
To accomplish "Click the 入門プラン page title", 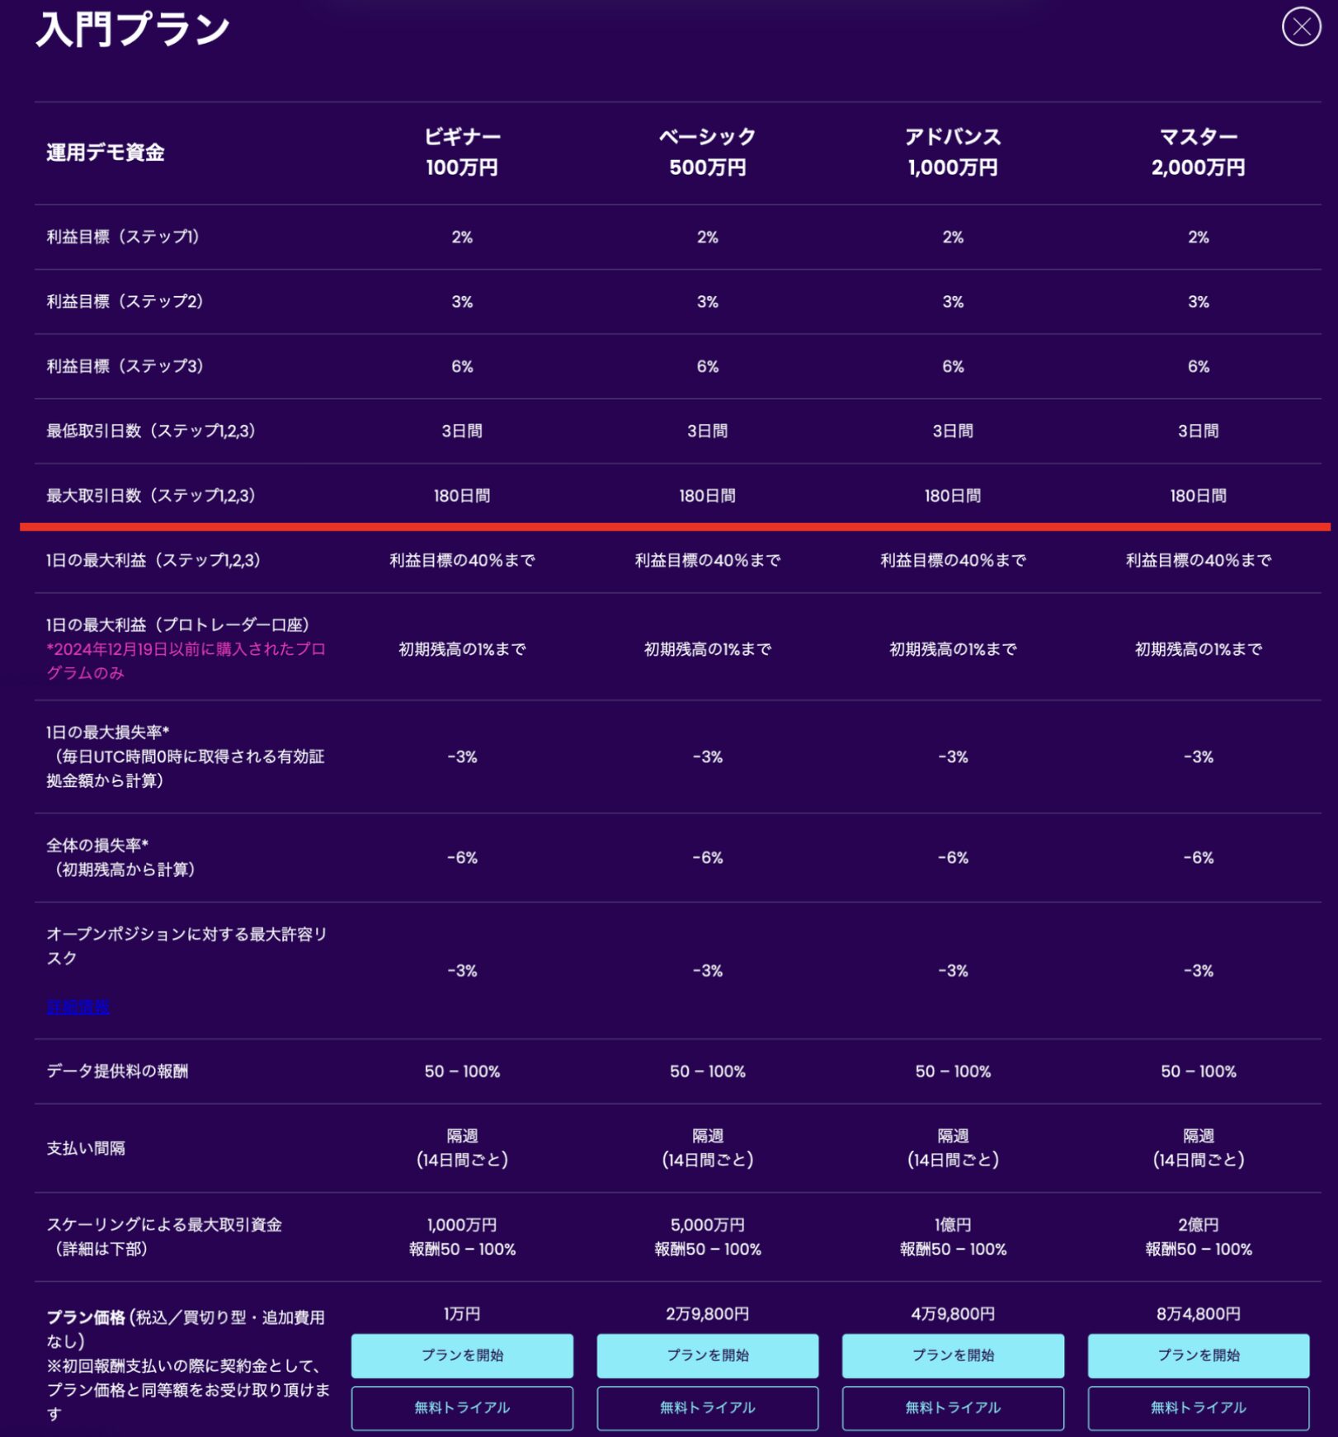I will click(x=133, y=29).
